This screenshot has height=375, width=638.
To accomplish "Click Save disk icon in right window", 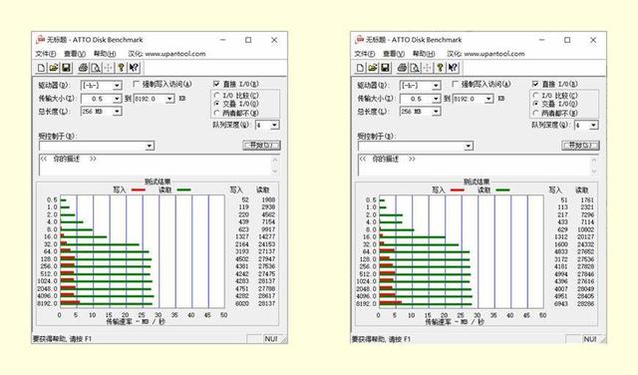I will pyautogui.click(x=385, y=68).
